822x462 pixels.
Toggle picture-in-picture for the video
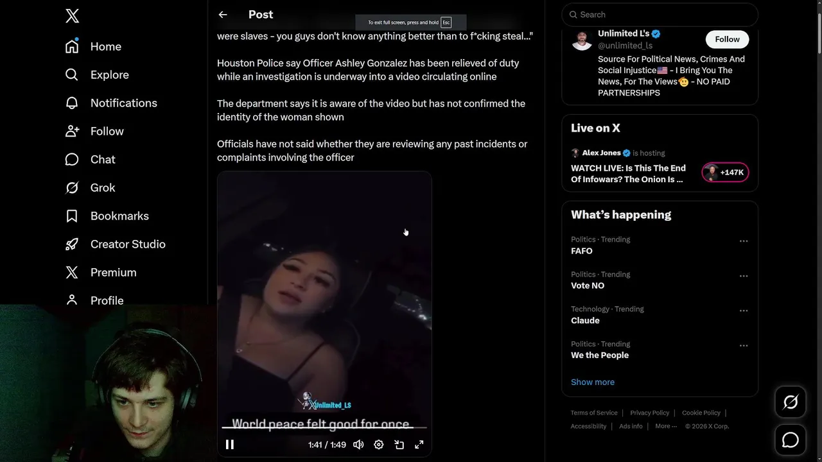point(399,445)
